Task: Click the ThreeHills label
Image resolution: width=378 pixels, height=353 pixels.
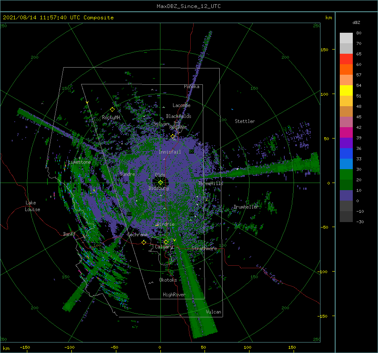Action: click(x=211, y=183)
